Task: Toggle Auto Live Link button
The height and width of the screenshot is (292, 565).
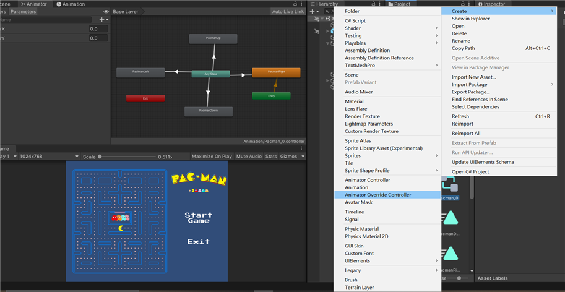Action: [x=288, y=12]
